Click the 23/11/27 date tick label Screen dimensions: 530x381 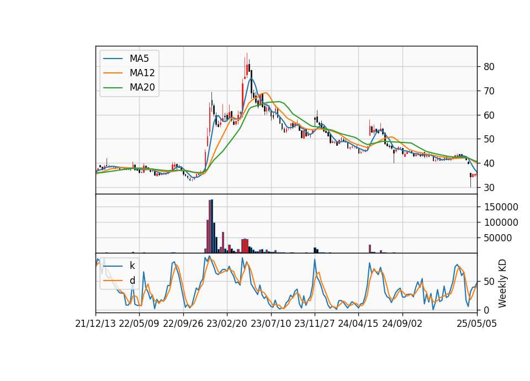click(315, 324)
